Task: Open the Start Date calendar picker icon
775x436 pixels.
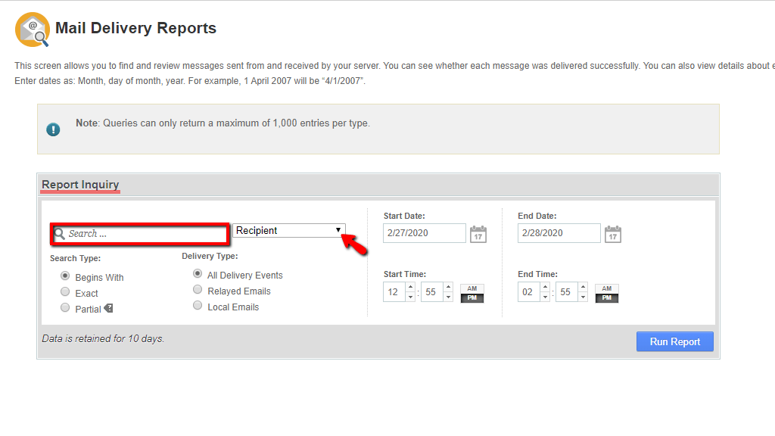Action: point(478,234)
